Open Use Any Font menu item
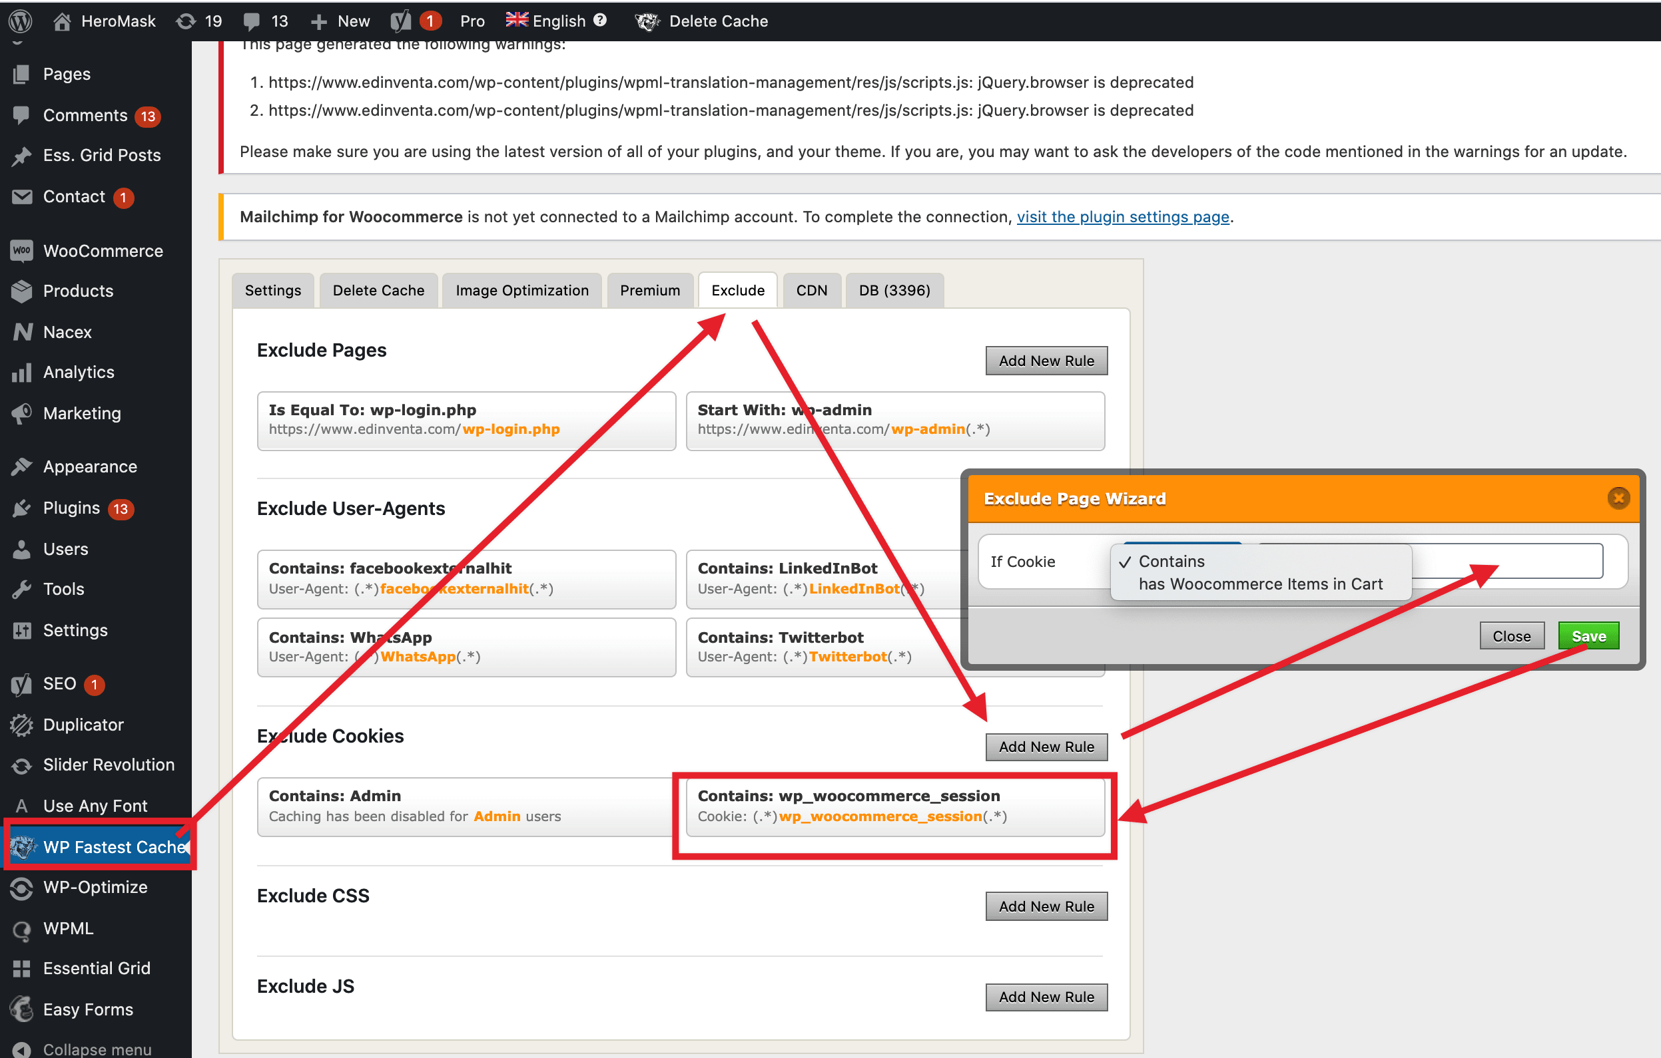This screenshot has height=1058, width=1661. click(x=95, y=806)
